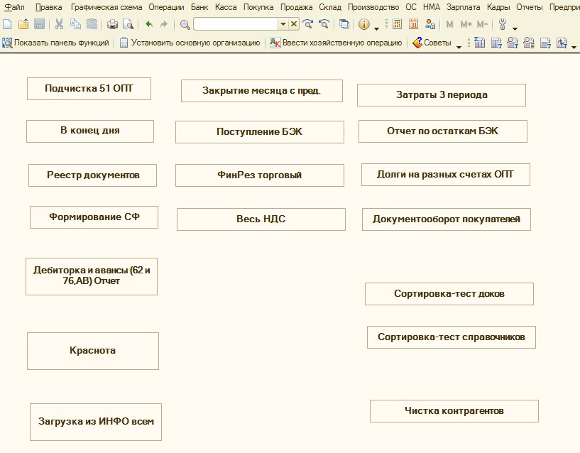The width and height of the screenshot is (580, 453).
Task: Click the Undo green arrow icon
Action: pyautogui.click(x=149, y=24)
